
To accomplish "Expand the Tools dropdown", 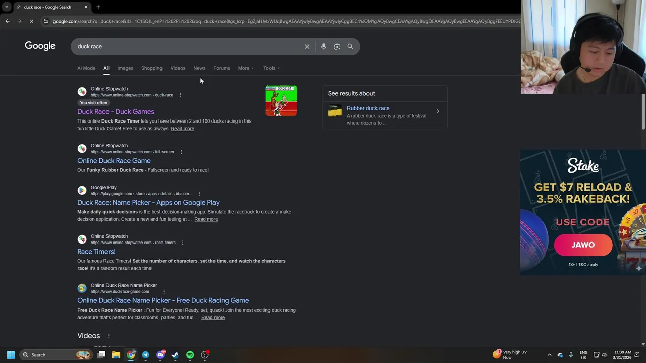I will pos(271,68).
